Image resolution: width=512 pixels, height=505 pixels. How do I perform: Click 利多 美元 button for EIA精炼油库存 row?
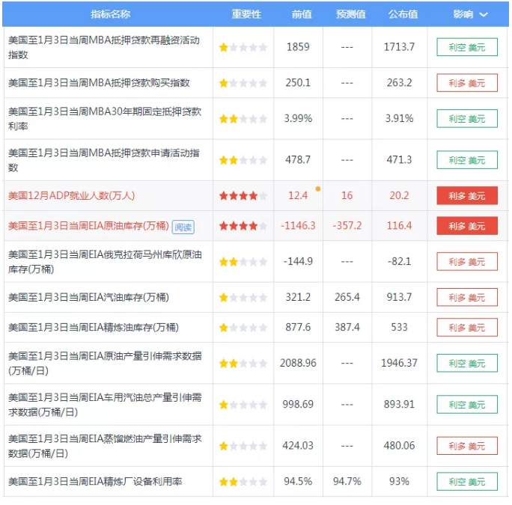467,328
